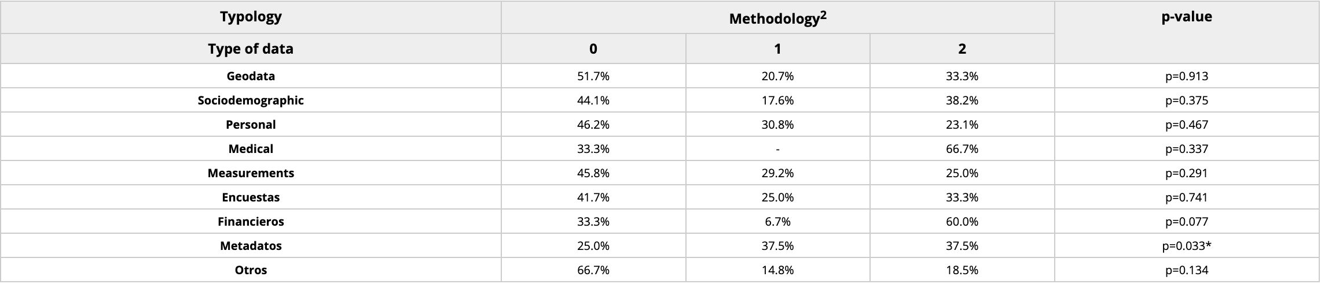Click the p=0.913 cell for Geodata
1321x284 pixels.
pyautogui.click(x=1186, y=76)
